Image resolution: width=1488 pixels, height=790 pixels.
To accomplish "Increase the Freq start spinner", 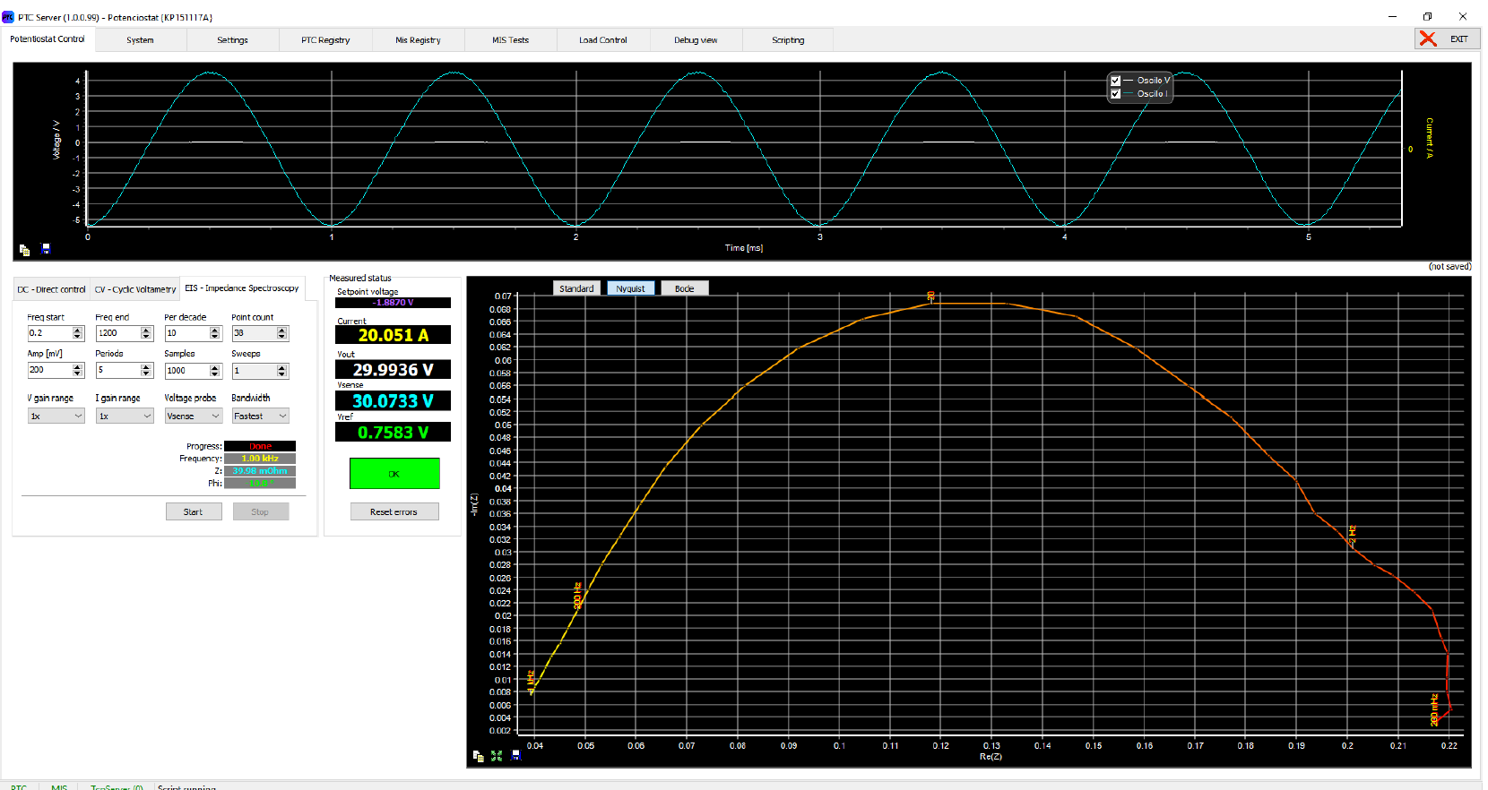I will (x=78, y=330).
